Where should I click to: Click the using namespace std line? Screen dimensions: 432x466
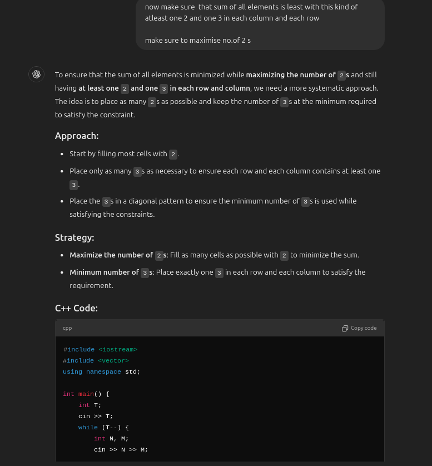[x=101, y=371]
